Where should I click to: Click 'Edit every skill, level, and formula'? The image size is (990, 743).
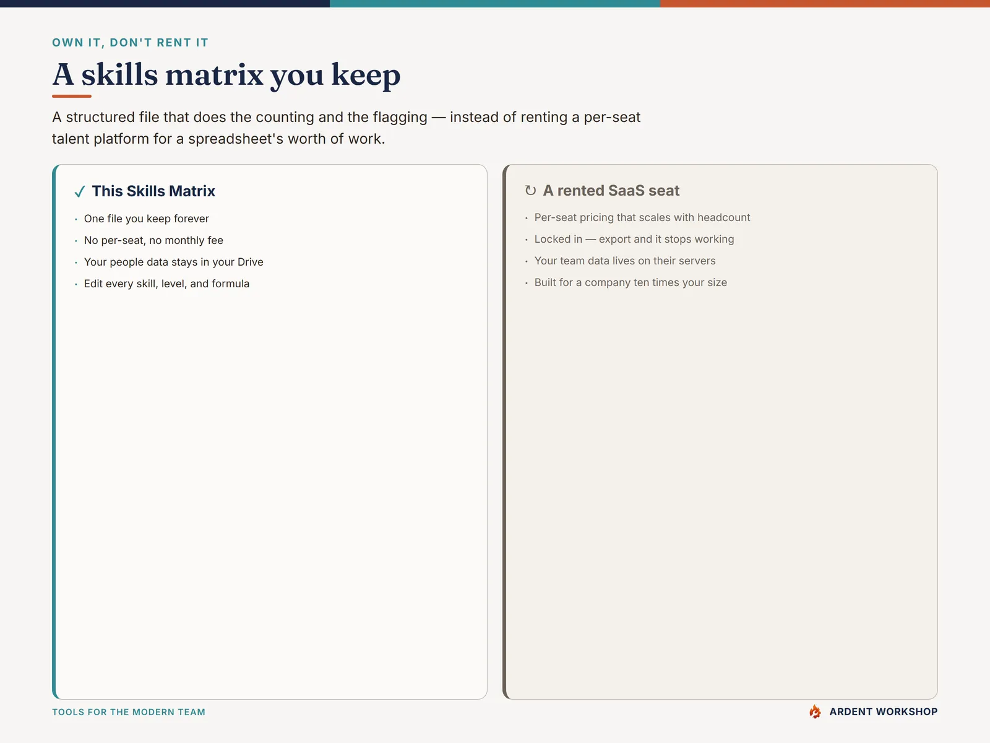pos(167,284)
